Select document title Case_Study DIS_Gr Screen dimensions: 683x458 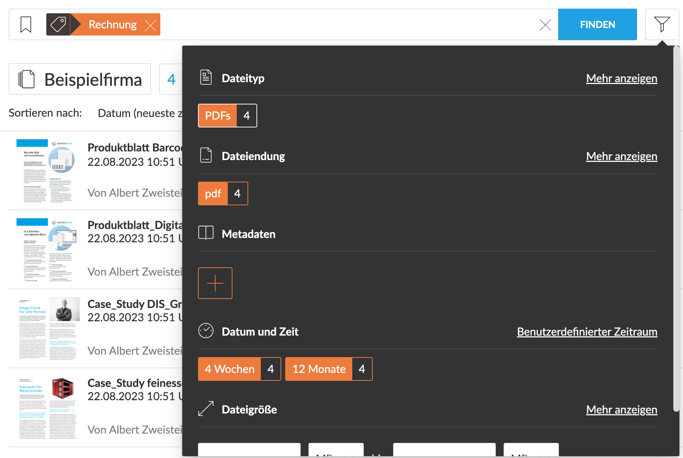135,304
